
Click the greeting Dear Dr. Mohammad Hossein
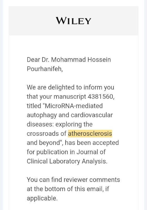pyautogui.click(x=69, y=60)
